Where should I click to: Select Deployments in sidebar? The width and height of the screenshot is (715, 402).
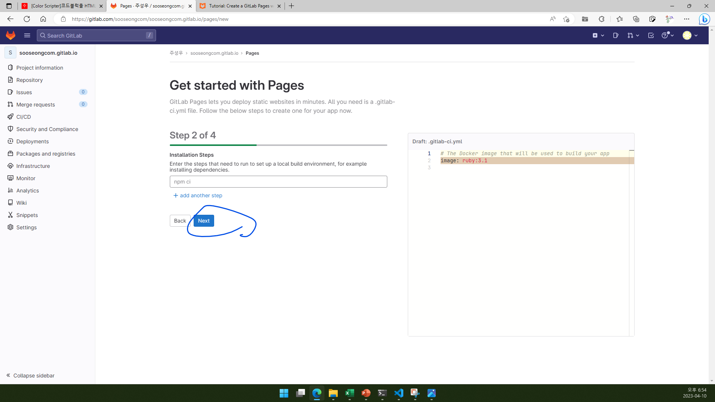[x=32, y=141]
